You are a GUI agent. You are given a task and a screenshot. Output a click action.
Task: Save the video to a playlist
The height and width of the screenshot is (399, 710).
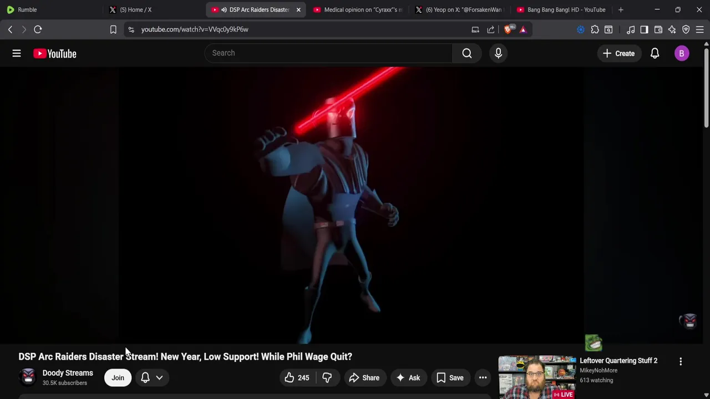tap(450, 378)
